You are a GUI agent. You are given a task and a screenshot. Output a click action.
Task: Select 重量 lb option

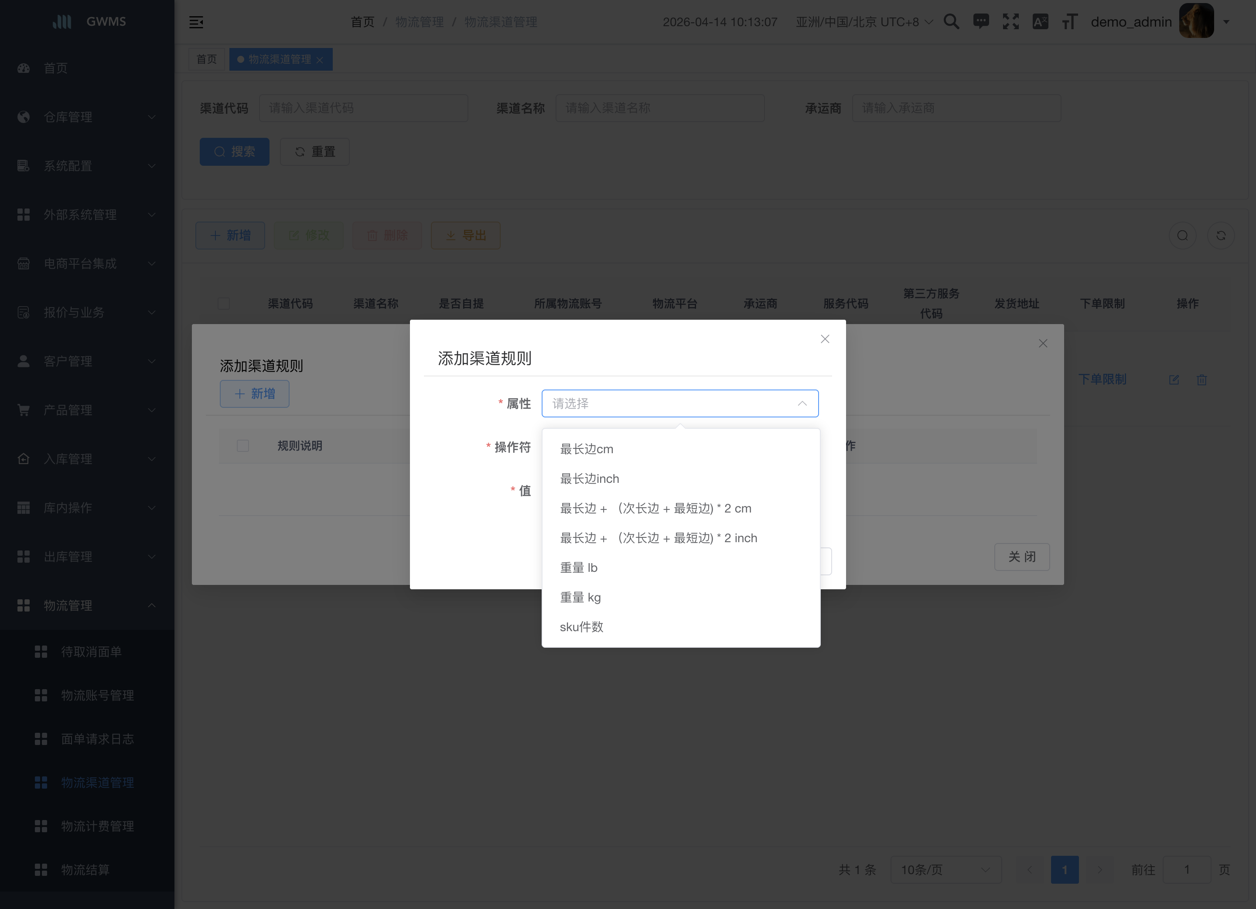[x=681, y=568]
